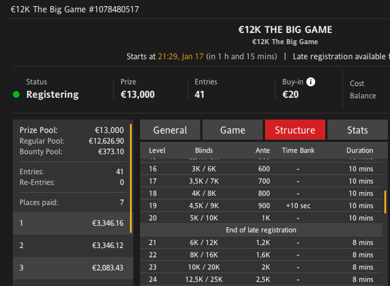Click third place payout €2,083.43 row
This screenshot has width=390, height=286.
(71, 268)
